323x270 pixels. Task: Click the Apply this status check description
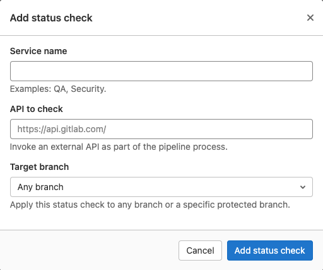(150, 205)
